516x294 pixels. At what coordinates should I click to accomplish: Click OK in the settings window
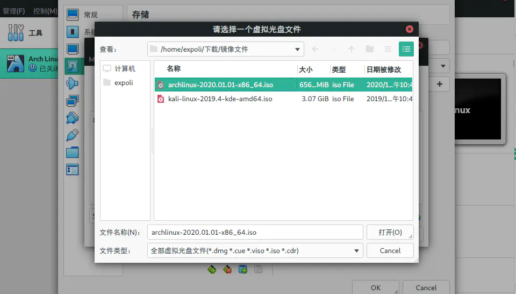click(x=376, y=288)
